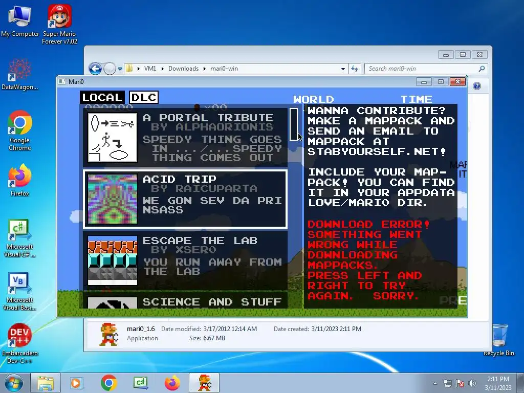Open Microsoft Visual C# desktop shortcut
Screen dimensions: 524x393
(20, 238)
